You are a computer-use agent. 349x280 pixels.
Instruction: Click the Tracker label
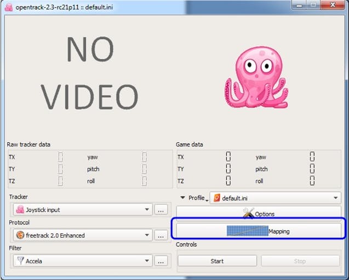click(x=19, y=197)
